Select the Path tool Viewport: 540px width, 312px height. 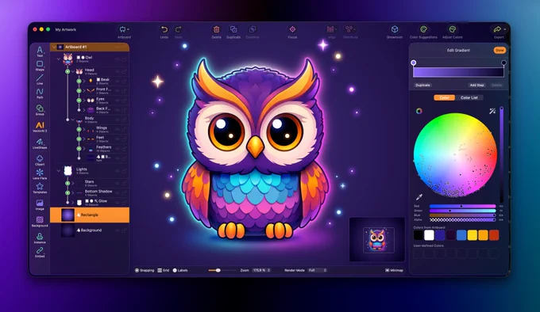click(40, 93)
